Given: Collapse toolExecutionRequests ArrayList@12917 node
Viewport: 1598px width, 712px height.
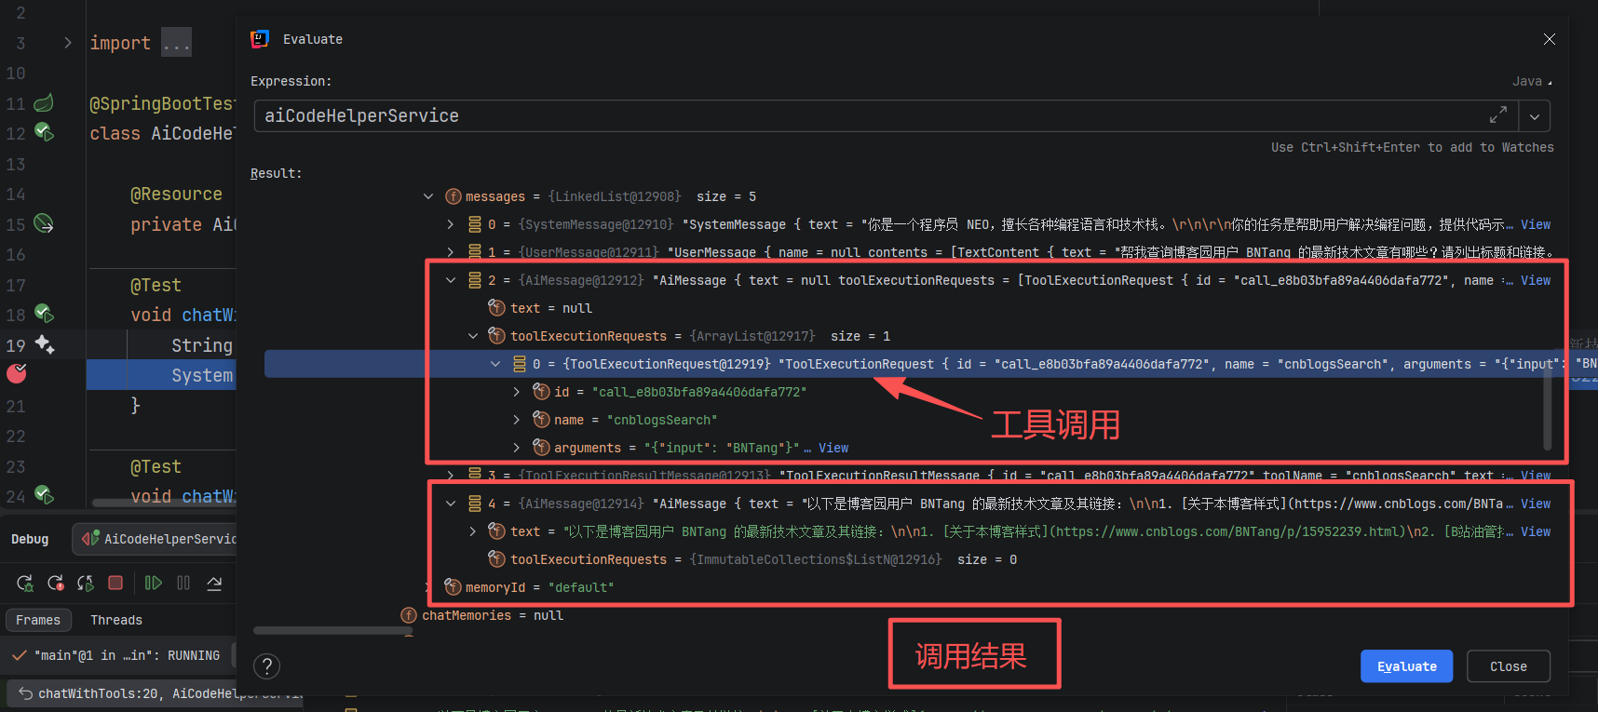Looking at the screenshot, I should pyautogui.click(x=473, y=336).
